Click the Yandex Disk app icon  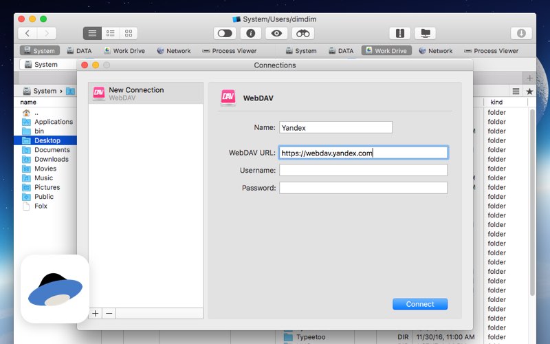tap(55, 289)
